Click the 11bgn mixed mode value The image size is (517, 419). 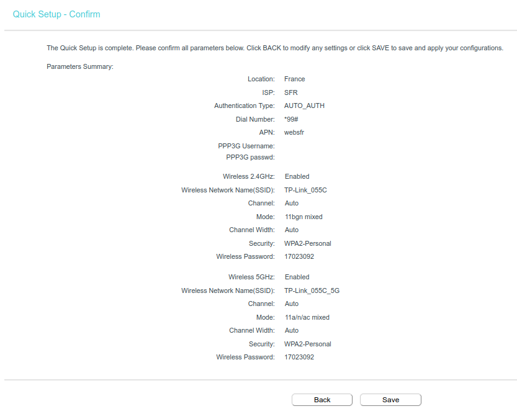303,217
